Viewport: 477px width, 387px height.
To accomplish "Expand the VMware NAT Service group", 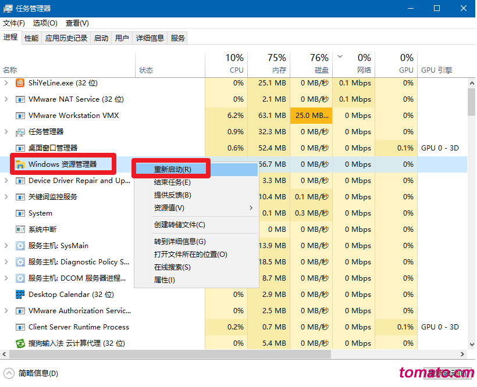I will [6, 99].
